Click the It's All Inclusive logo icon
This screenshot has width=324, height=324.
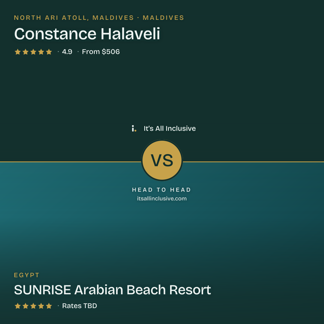134,128
